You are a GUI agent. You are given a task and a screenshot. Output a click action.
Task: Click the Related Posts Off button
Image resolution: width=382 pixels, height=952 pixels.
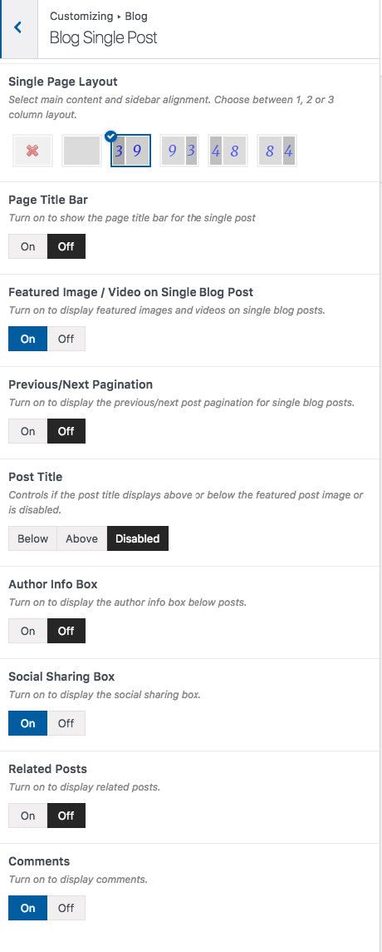(66, 816)
